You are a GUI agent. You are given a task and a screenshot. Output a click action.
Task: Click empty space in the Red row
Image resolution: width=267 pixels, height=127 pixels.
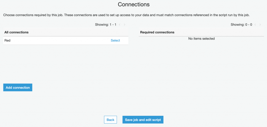(60, 40)
